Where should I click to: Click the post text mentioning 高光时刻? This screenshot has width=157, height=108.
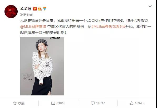43,33
